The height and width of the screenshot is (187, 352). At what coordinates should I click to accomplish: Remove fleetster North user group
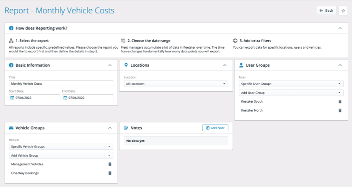340,111
